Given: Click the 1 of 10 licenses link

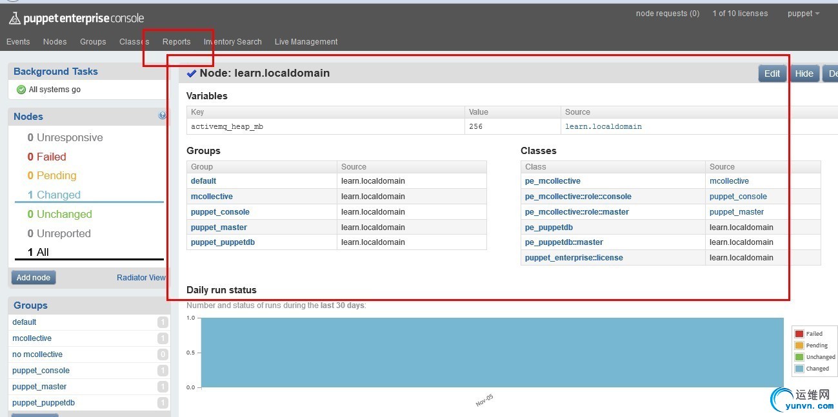Looking at the screenshot, I should (x=740, y=14).
